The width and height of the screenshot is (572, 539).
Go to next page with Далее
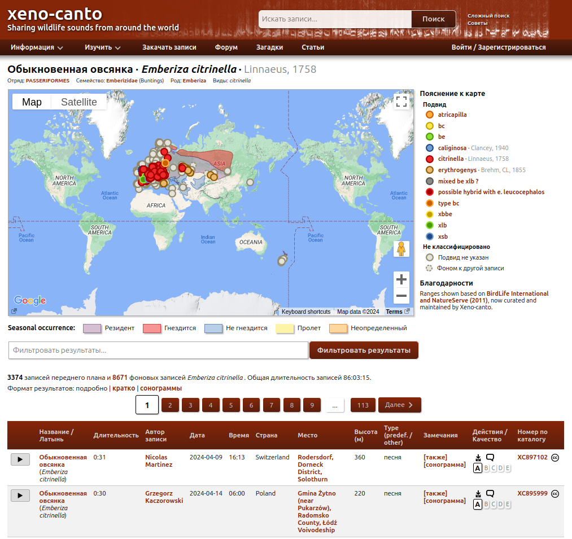click(x=399, y=405)
